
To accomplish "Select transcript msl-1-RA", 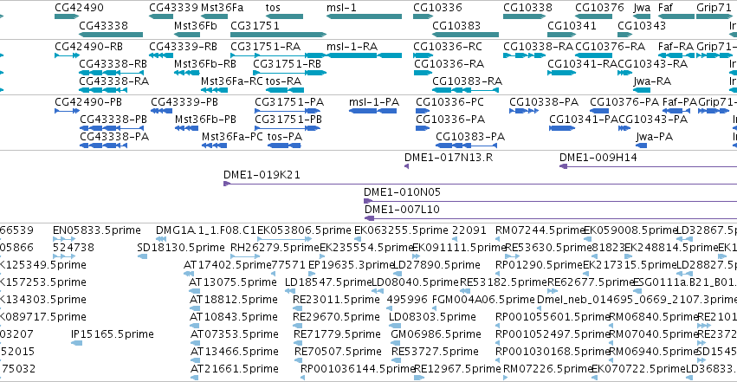I will pos(352,47).
